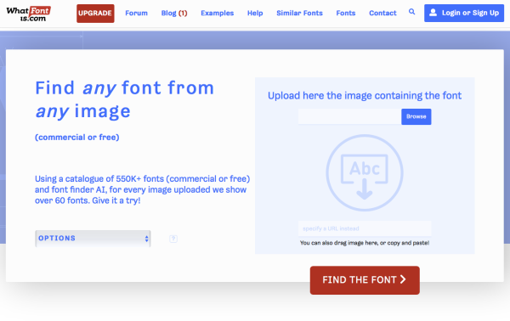Viewport: 510px width, 321px height.
Task: Expand the OPTIONS dropdown
Action: pyautogui.click(x=93, y=239)
